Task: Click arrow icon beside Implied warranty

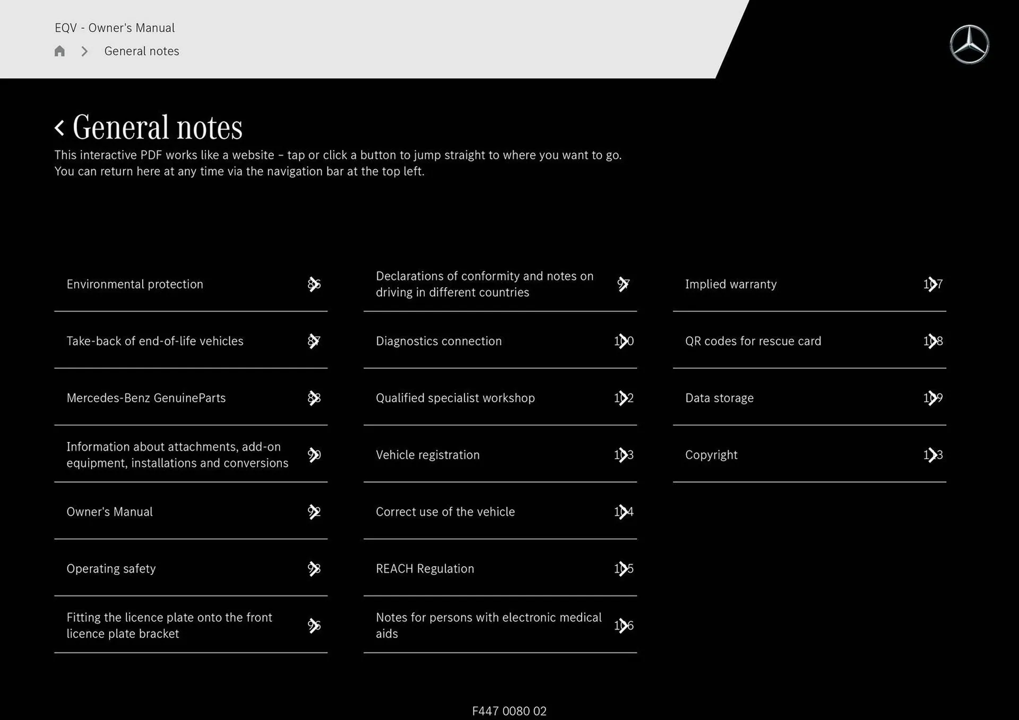Action: pos(932,284)
